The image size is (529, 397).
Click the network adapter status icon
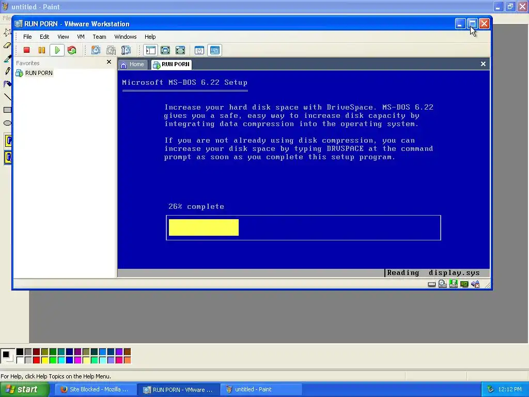(x=464, y=284)
